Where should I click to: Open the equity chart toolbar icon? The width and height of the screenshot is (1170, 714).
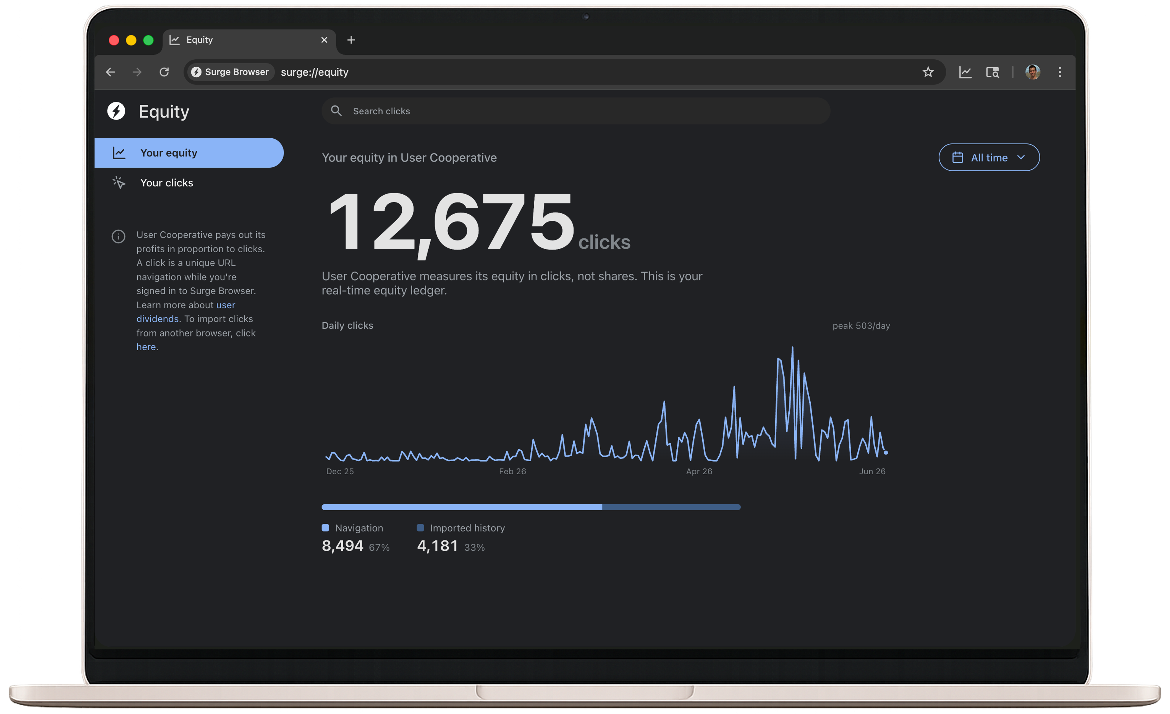(x=965, y=72)
